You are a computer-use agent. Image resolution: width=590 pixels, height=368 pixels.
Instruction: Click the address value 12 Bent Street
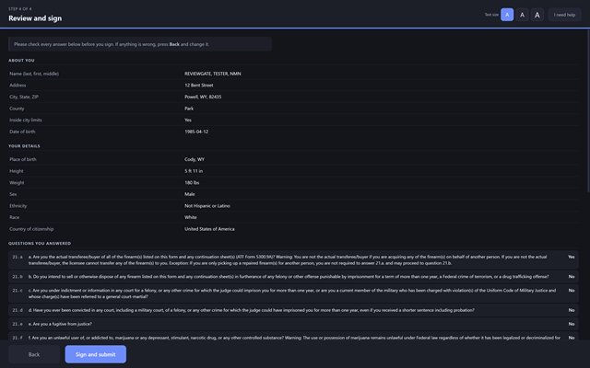pos(199,86)
